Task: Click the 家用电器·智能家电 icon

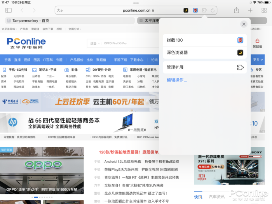Action: click(x=125, y=70)
